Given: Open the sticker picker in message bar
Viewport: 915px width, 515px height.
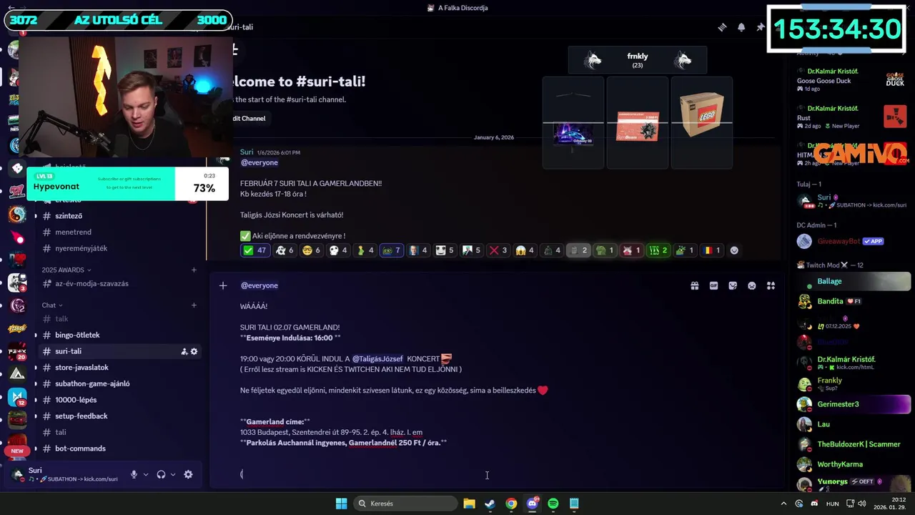Looking at the screenshot, I should [x=733, y=285].
